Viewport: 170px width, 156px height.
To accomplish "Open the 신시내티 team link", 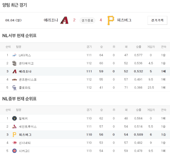I will click(x=25, y=143).
